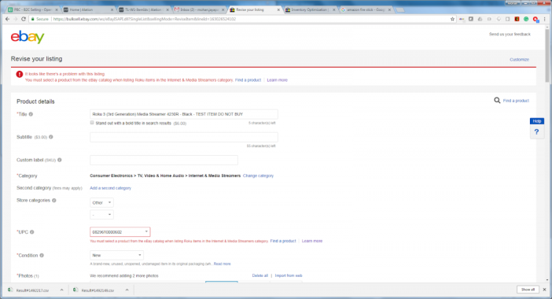The height and width of the screenshot is (299, 552).
Task: Click the eBay logo
Action: pyautogui.click(x=28, y=37)
